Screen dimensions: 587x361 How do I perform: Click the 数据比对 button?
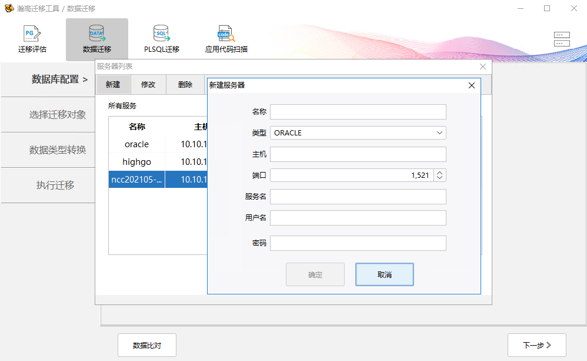[x=147, y=345]
